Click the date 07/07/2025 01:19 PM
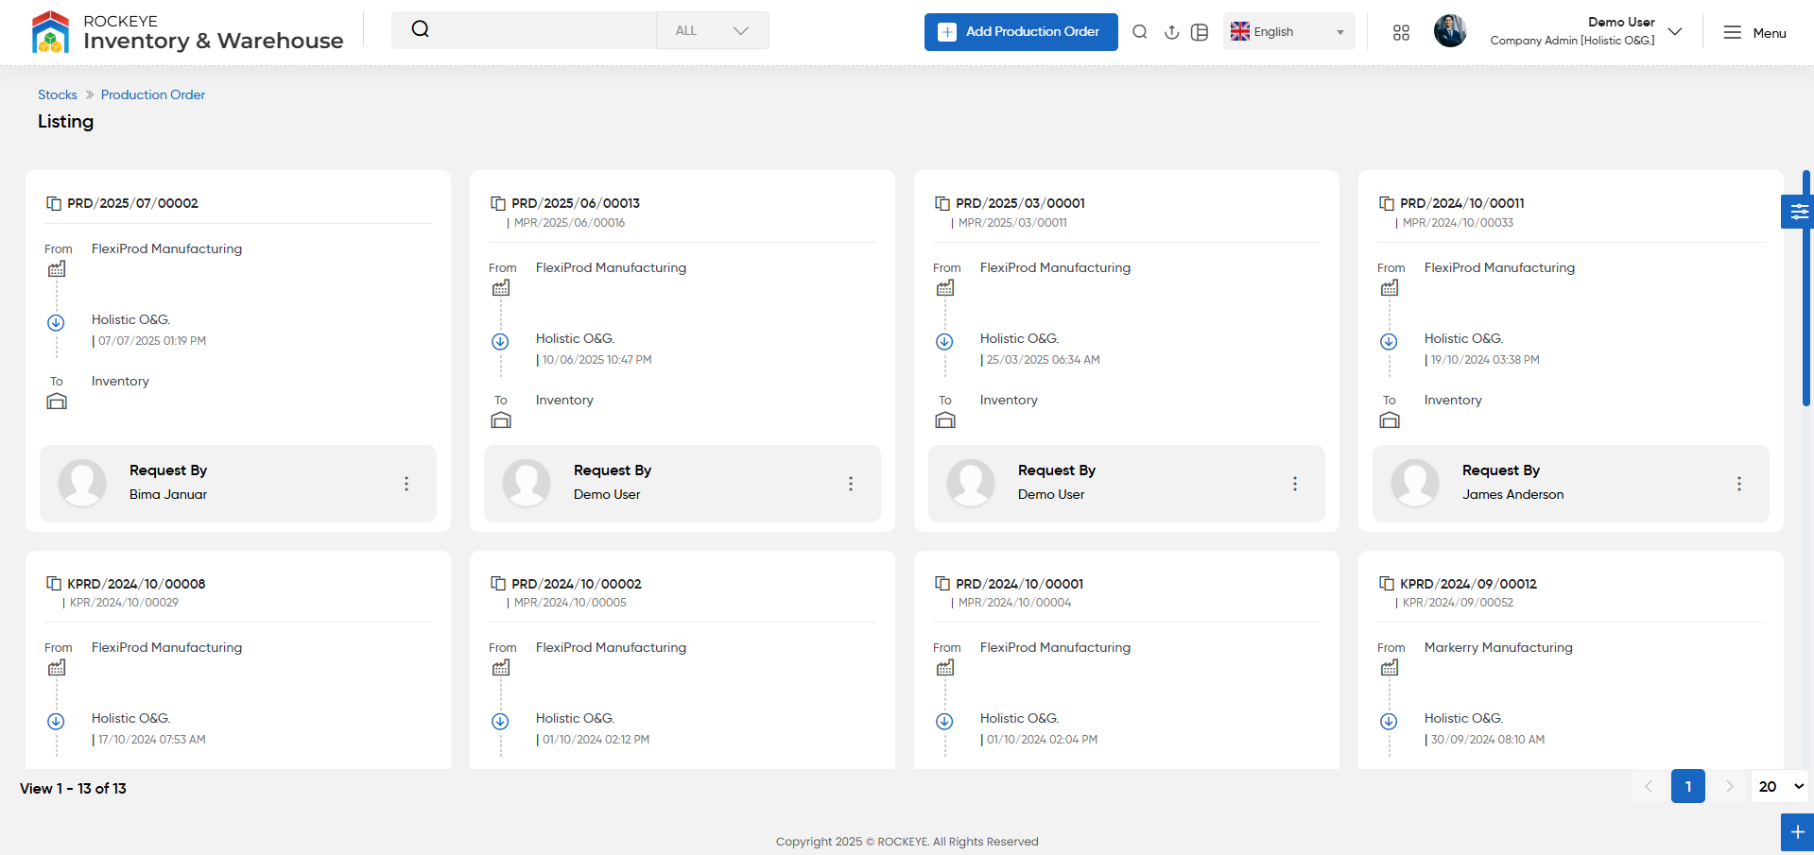 pyautogui.click(x=152, y=341)
